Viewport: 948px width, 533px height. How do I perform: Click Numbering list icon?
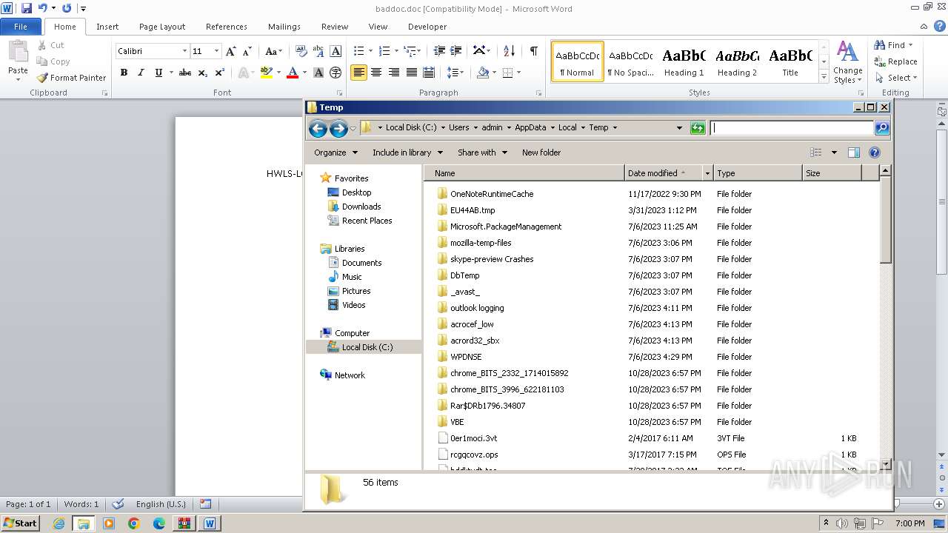pyautogui.click(x=384, y=51)
